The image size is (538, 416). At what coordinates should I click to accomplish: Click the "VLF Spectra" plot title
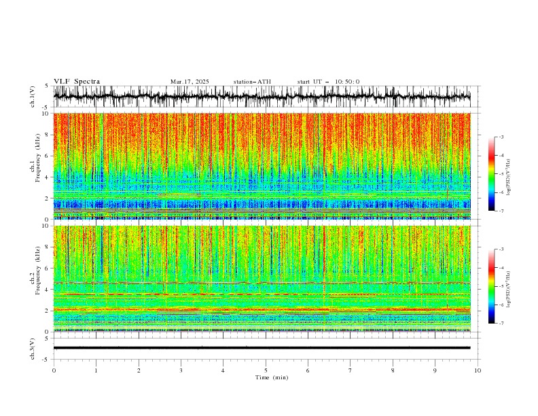pos(77,82)
